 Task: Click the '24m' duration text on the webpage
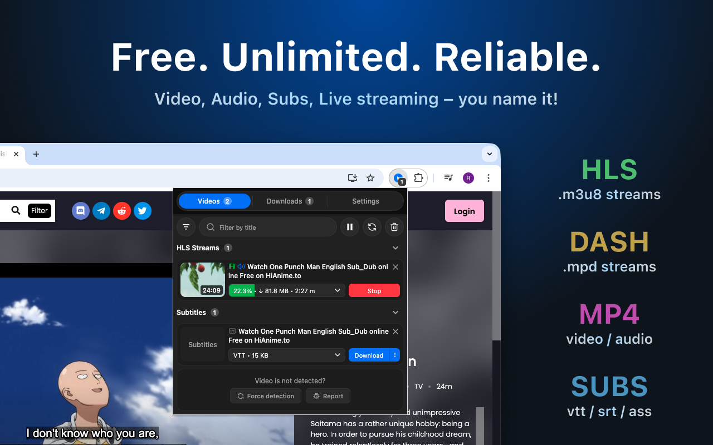pyautogui.click(x=444, y=386)
